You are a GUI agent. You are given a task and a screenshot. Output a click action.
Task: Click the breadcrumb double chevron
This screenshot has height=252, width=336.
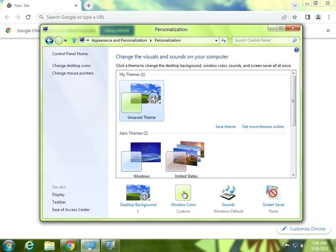[x=88, y=40]
